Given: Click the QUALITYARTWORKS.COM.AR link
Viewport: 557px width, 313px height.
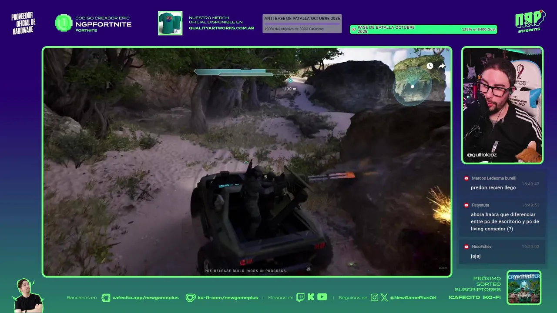Looking at the screenshot, I should coord(221,28).
